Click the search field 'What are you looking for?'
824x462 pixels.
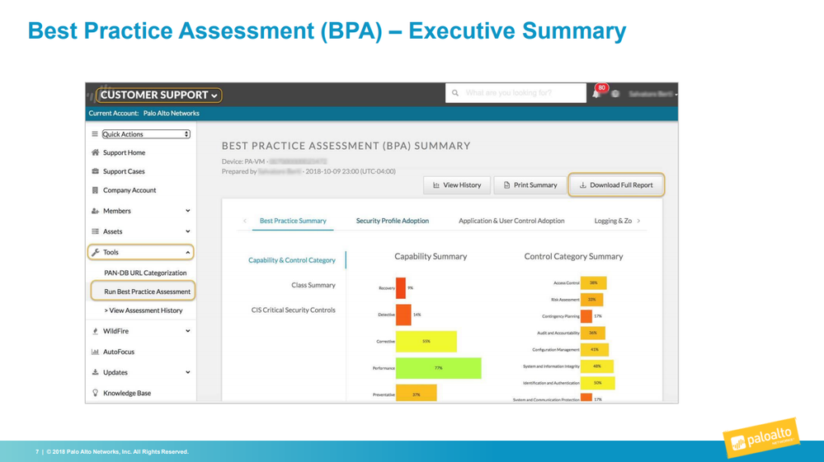[516, 93]
